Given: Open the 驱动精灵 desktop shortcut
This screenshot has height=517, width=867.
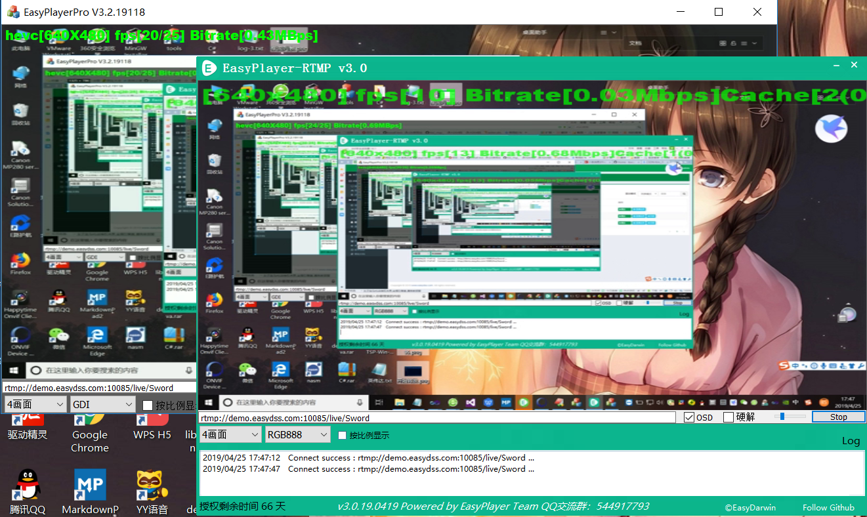Looking at the screenshot, I should 28,426.
